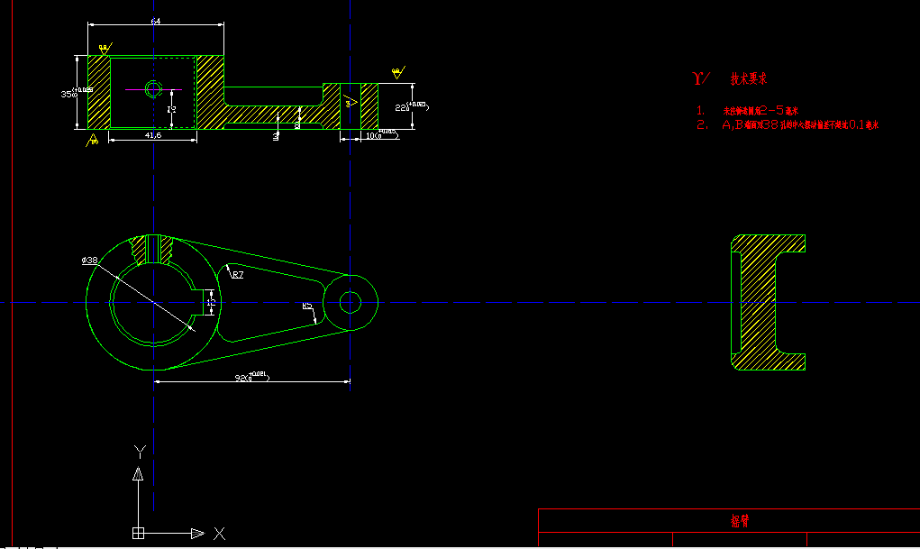
Task: Select the R5 radius label
Action: [307, 306]
